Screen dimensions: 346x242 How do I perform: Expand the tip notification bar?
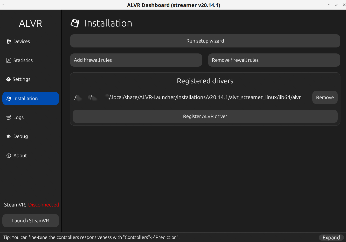pyautogui.click(x=331, y=238)
